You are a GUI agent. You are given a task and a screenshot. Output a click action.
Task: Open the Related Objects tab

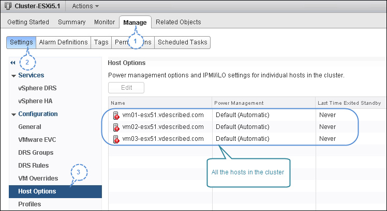[178, 22]
